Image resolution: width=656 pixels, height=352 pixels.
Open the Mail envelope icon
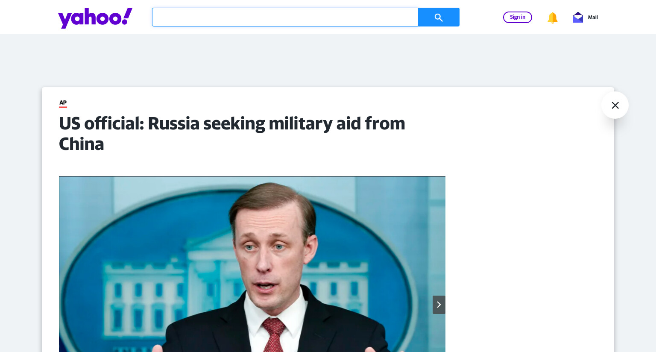coord(578,18)
